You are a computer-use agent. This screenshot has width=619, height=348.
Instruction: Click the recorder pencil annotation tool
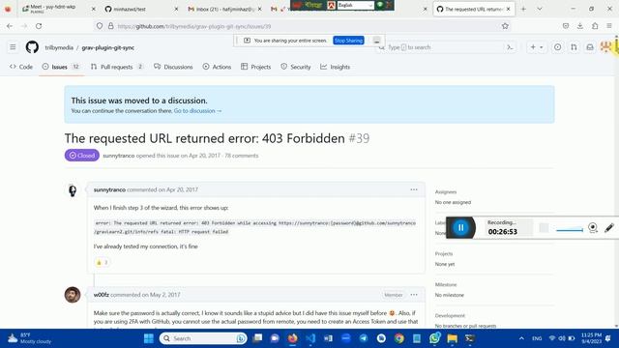(609, 228)
